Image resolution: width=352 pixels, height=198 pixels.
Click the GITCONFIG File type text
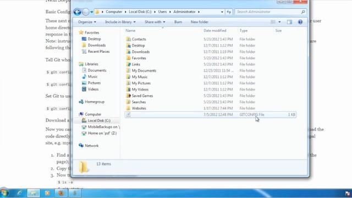(252, 114)
